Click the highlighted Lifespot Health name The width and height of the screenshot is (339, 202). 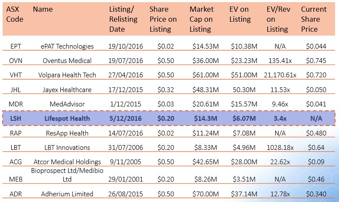pos(67,119)
